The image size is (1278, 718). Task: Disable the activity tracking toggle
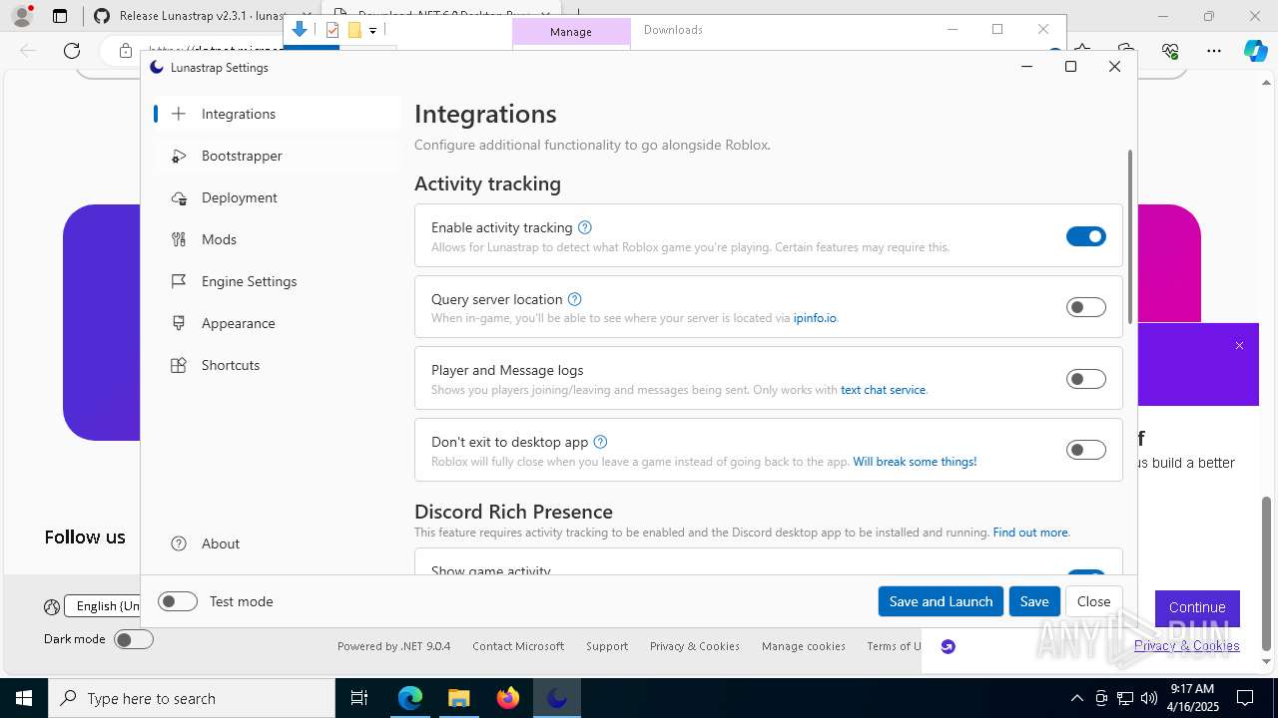click(1086, 236)
